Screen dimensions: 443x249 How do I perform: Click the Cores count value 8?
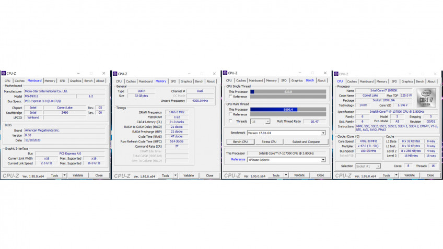408,166
